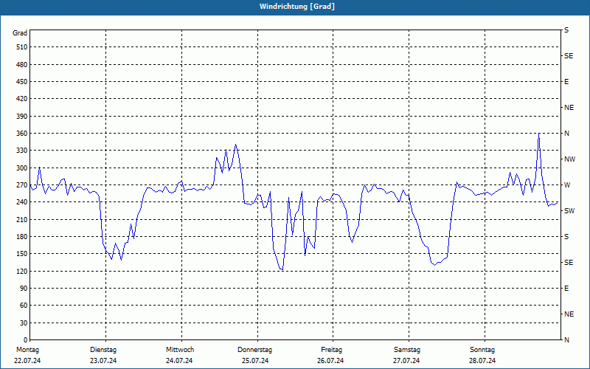Select the 90 degree axis label

pos(24,288)
